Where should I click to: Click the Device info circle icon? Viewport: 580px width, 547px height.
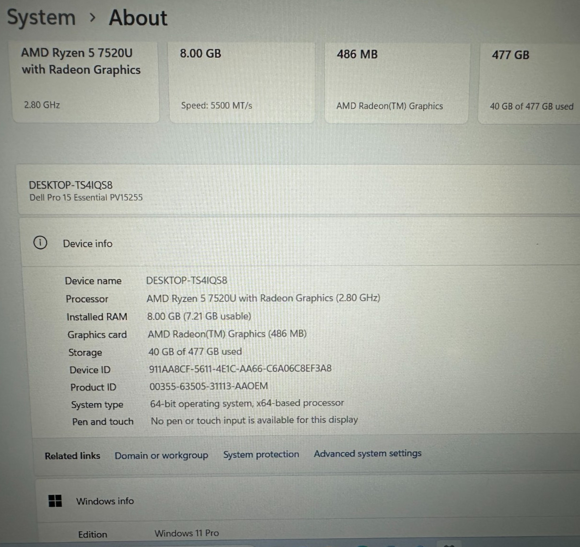point(41,242)
